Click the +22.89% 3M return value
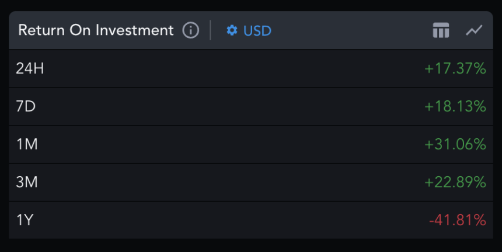This screenshot has height=252, width=502. (455, 183)
